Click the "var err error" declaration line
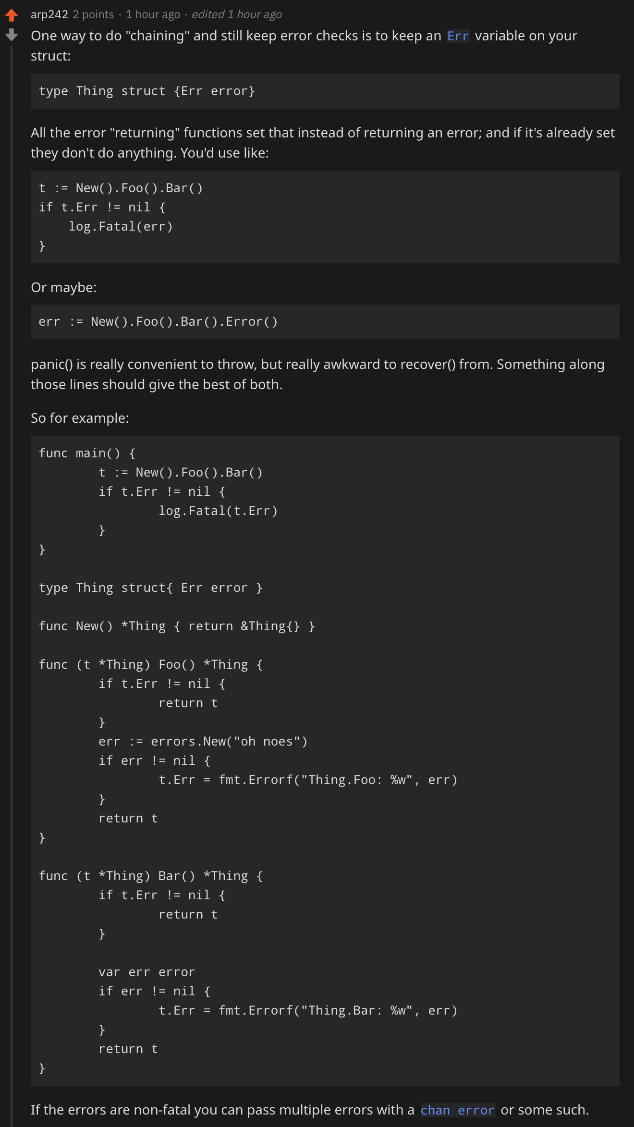Screen dimensions: 634x1127 pos(146,971)
